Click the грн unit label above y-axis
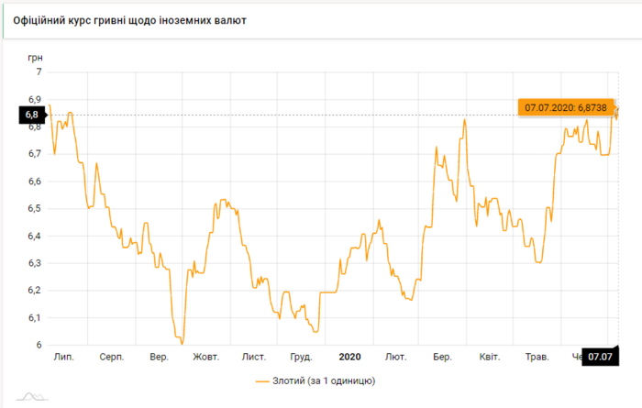Screen dimensions: 642x408 [36, 57]
